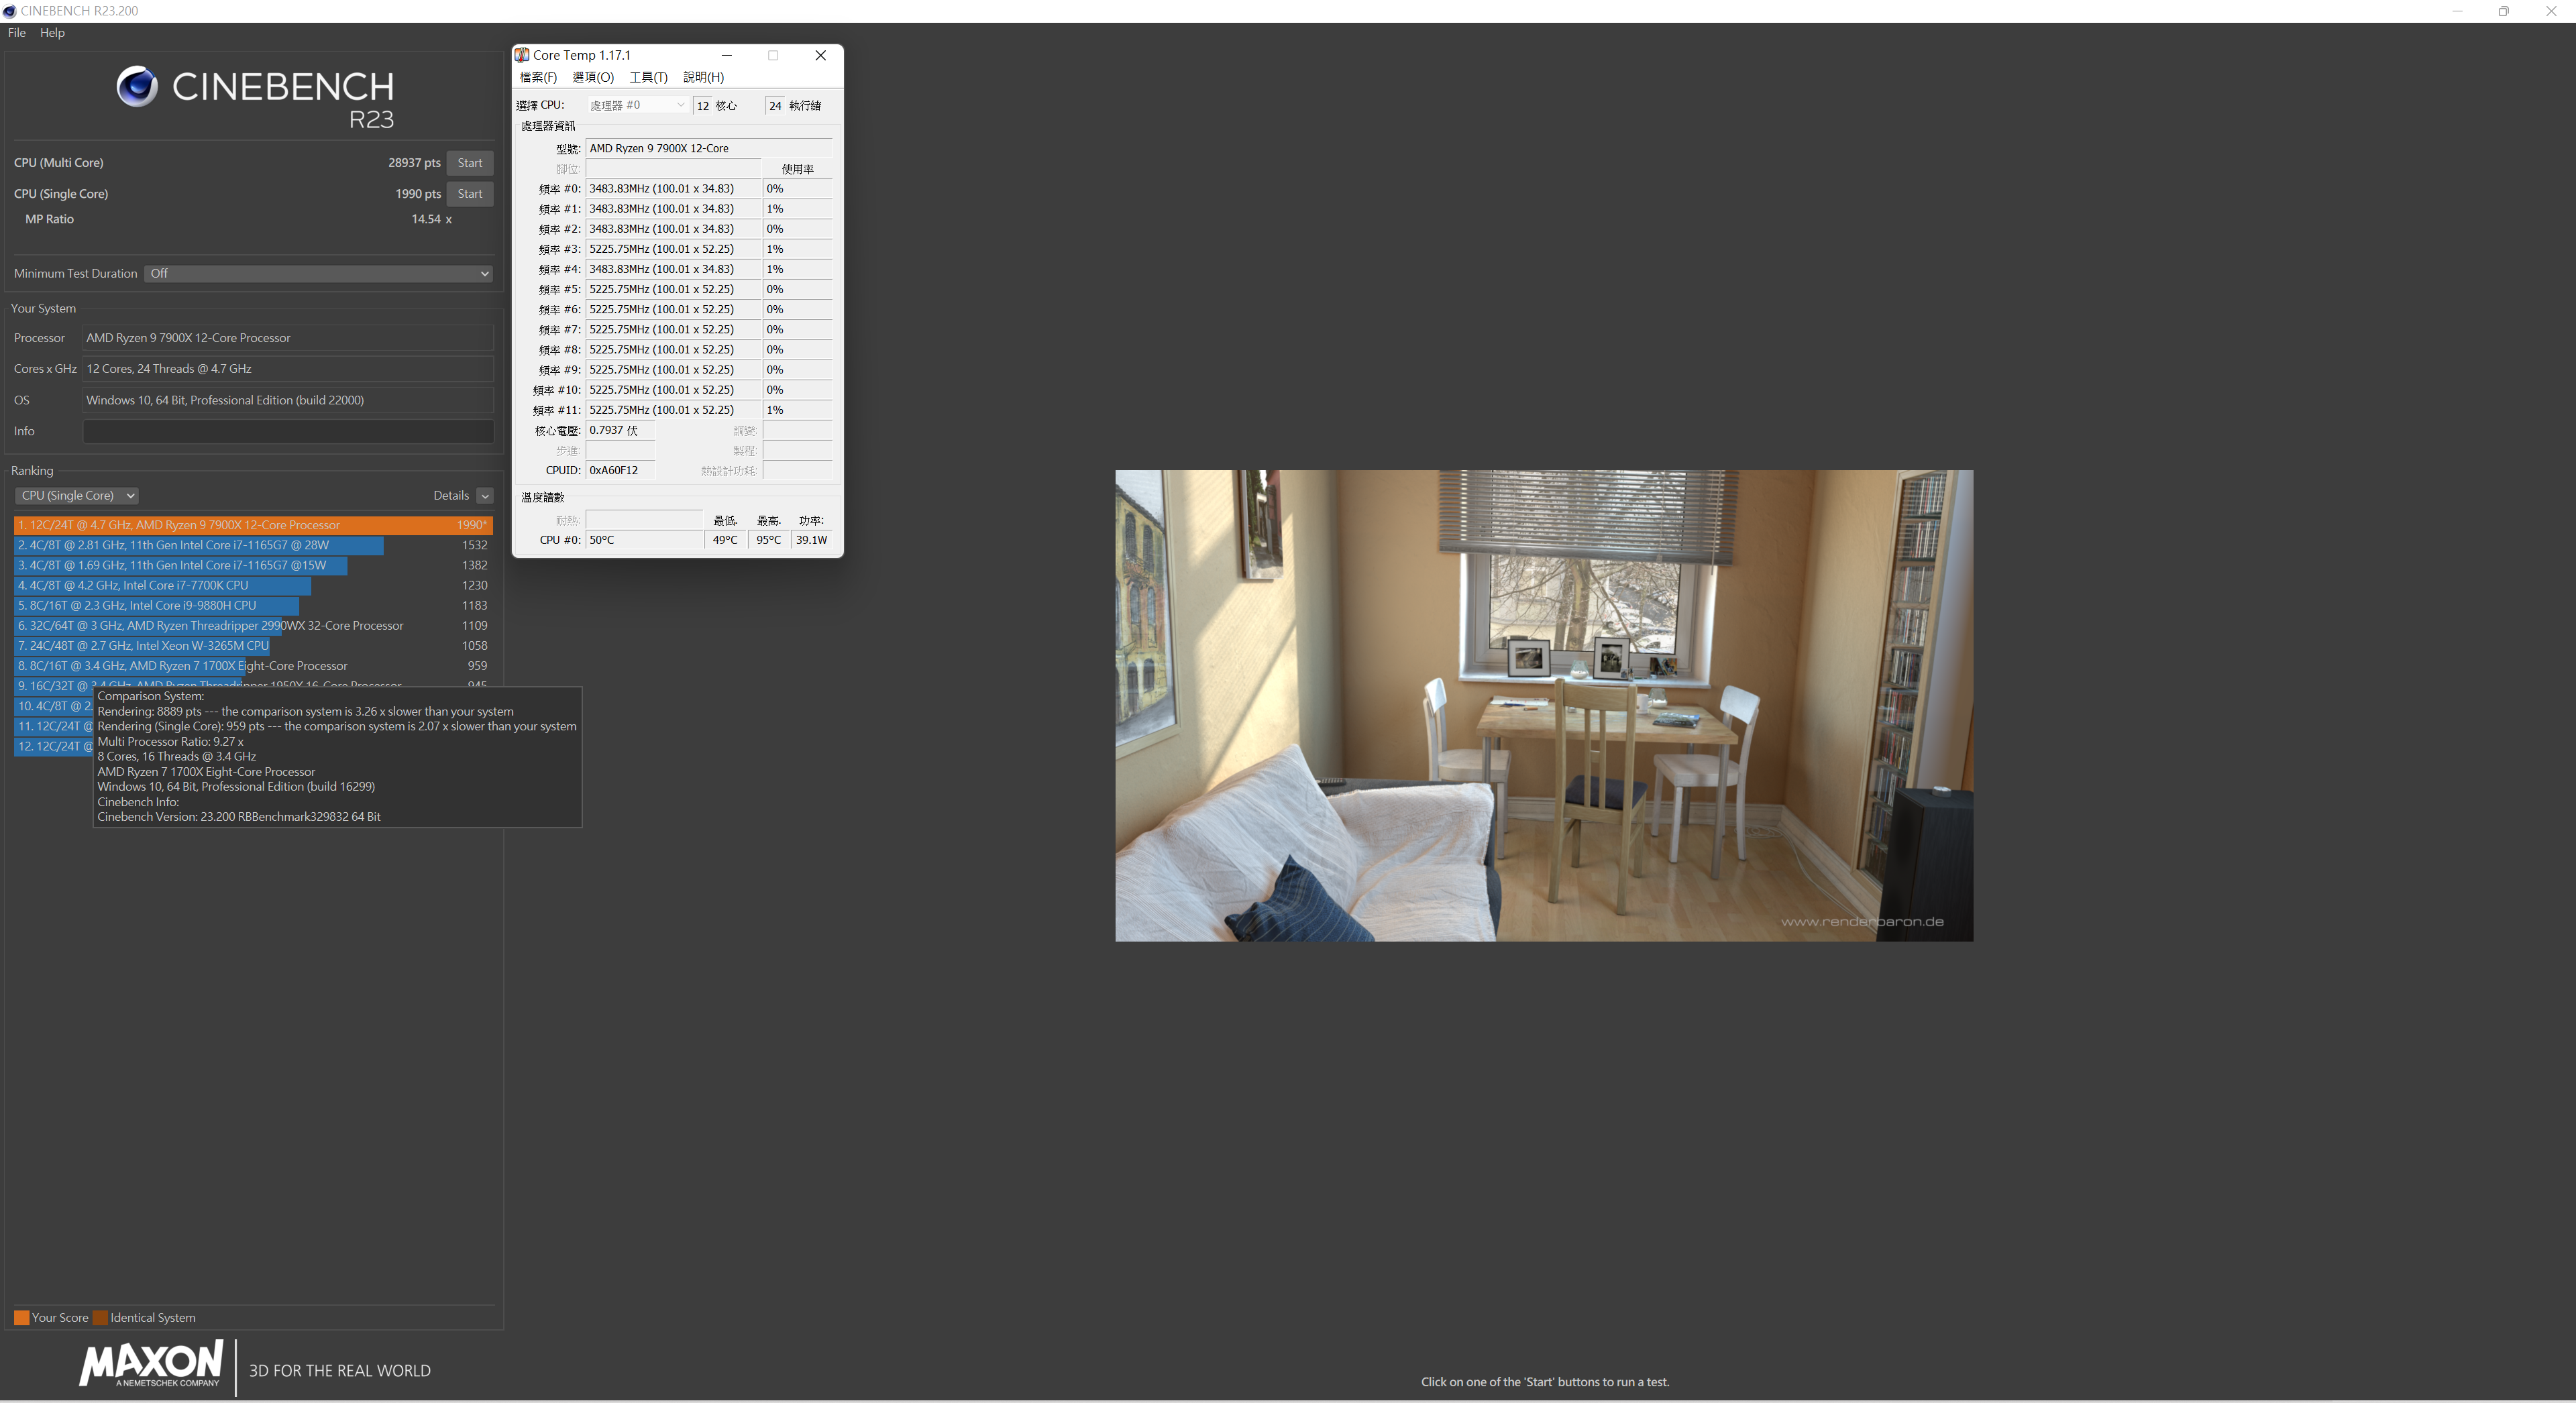Open the Cinebench Help menu
The width and height of the screenshot is (2576, 1403).
tap(52, 33)
